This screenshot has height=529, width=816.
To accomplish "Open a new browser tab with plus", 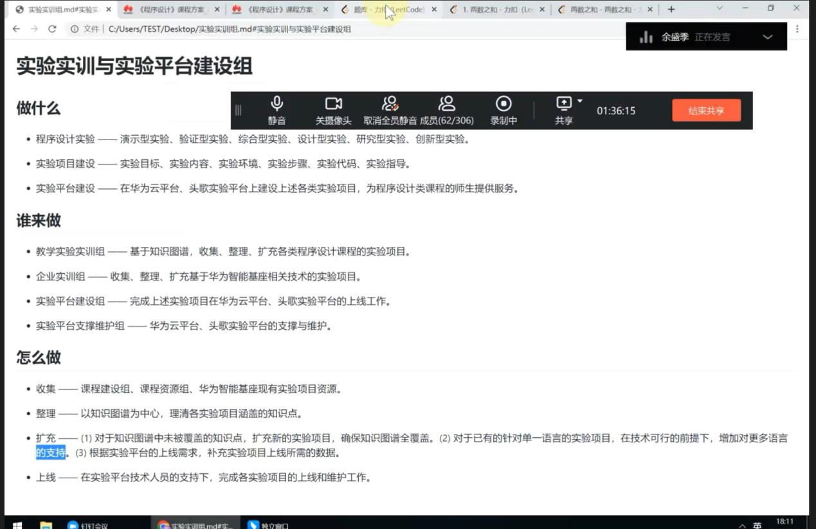I will (x=671, y=10).
